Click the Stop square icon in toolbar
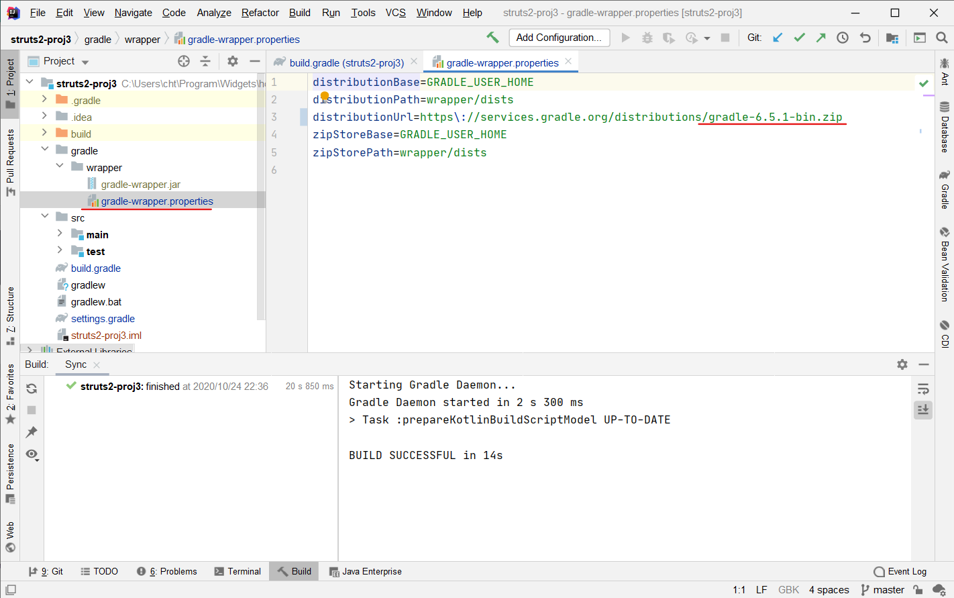954x598 pixels. tap(725, 38)
